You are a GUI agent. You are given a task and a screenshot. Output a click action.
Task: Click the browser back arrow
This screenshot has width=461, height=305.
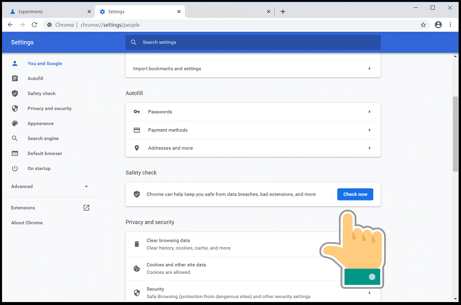click(10, 25)
